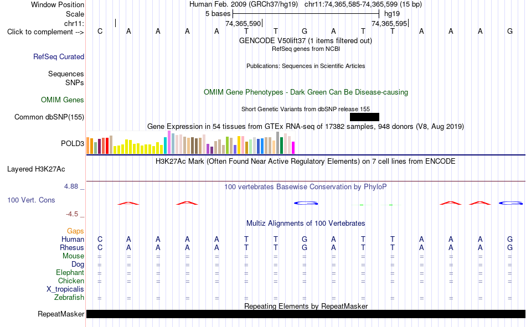Click the 5 bases scale bar
The image size is (526, 327).
pyautogui.click(x=306, y=14)
